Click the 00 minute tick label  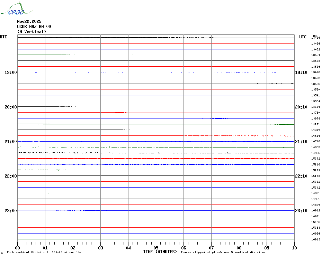pyautogui.click(x=18, y=248)
